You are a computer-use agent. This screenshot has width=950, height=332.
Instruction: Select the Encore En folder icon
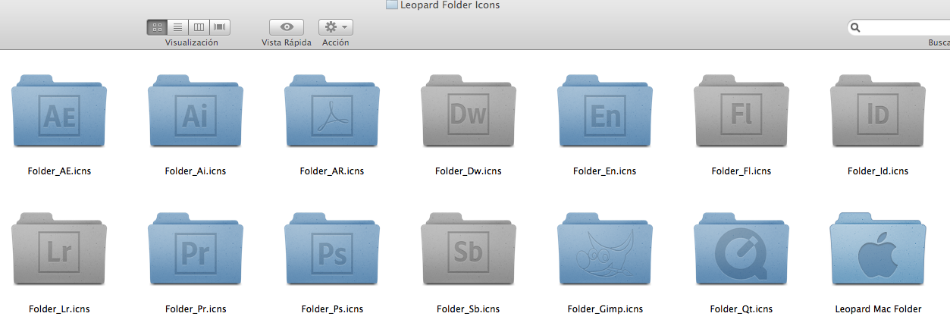click(605, 111)
